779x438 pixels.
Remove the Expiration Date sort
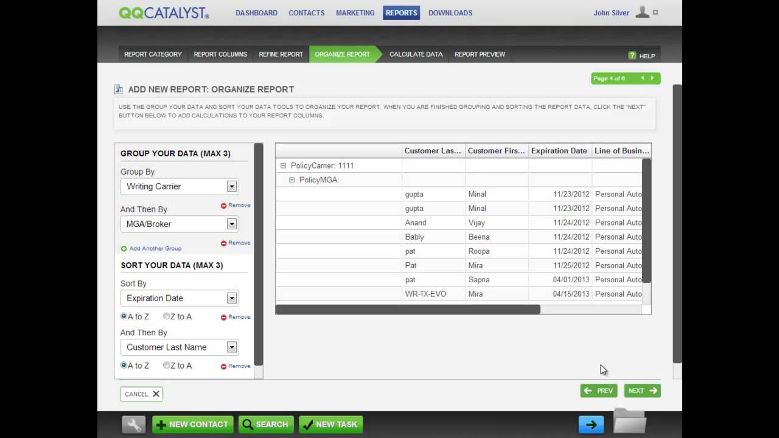click(236, 317)
